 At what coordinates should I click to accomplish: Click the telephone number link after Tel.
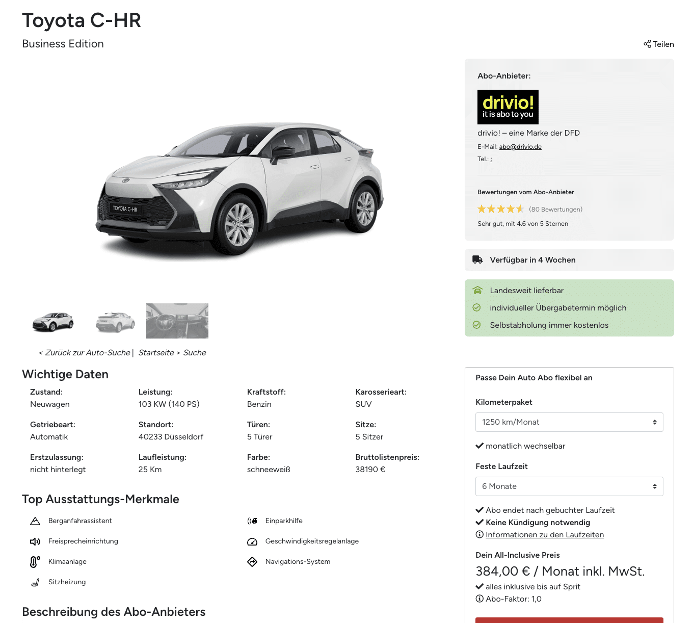tap(491, 159)
